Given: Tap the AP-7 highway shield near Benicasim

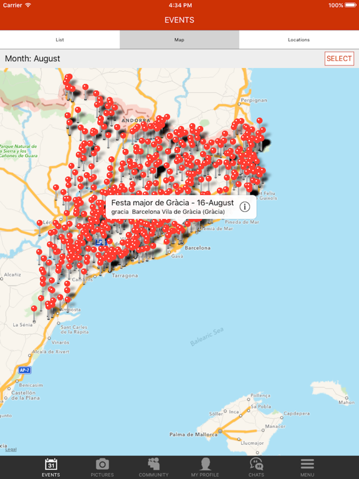Looking at the screenshot, I should coord(24,370).
